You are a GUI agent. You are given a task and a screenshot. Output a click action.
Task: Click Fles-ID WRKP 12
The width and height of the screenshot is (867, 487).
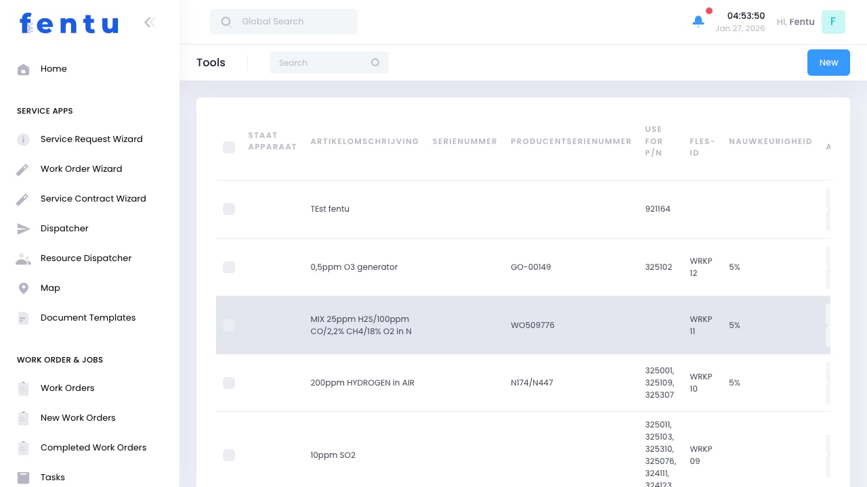coord(701,267)
